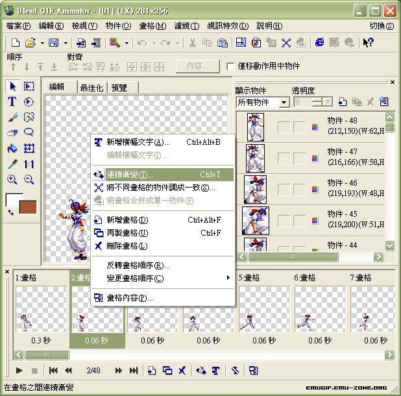Screen dimensions: 401x396
Task: Click the add image toolbar icon
Action: 81,43
